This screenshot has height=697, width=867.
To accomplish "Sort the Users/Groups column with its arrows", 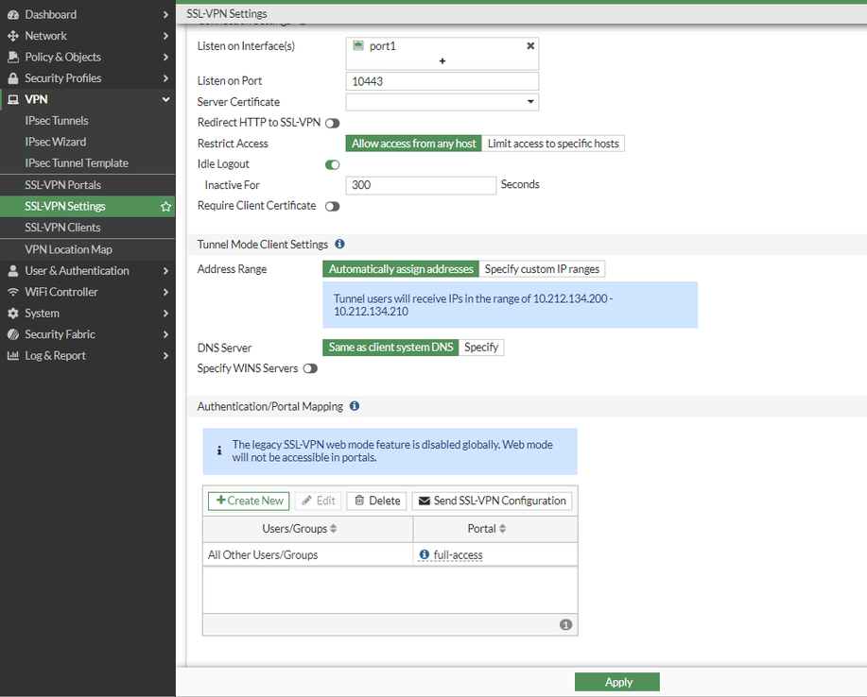I will click(333, 529).
